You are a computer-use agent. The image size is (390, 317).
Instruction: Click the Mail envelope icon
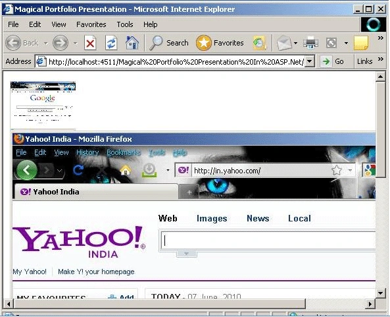pos(284,43)
